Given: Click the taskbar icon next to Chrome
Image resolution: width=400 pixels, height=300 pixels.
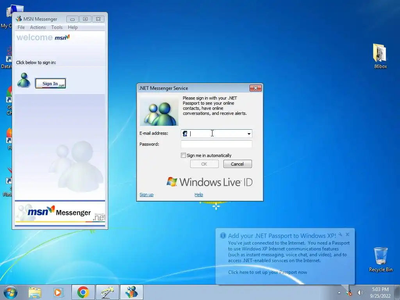Looking at the screenshot, I should (107, 292).
